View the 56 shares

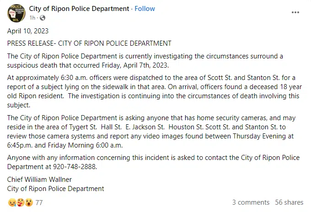click(289, 202)
